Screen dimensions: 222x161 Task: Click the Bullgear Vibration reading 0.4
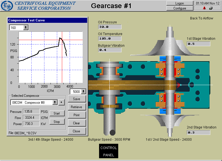(110, 50)
